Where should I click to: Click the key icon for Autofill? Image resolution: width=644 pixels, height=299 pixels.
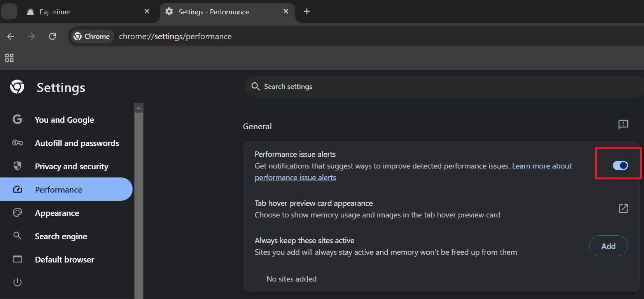click(17, 143)
